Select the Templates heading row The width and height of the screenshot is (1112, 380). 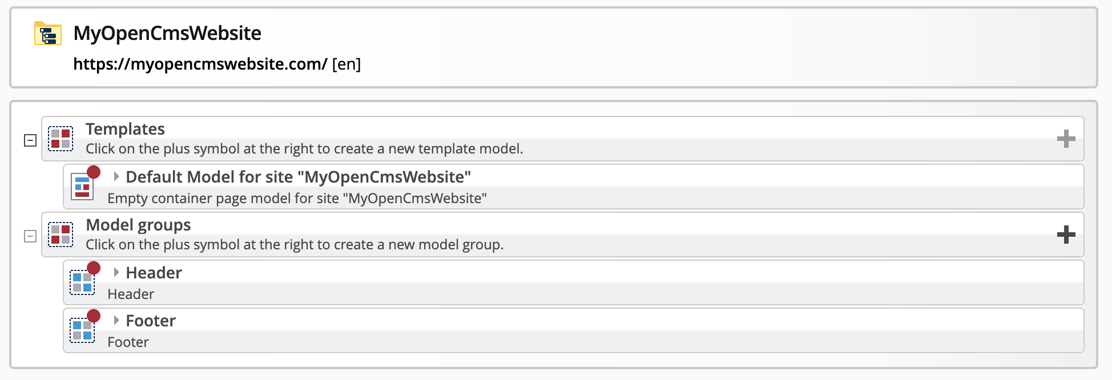pyautogui.click(x=125, y=129)
